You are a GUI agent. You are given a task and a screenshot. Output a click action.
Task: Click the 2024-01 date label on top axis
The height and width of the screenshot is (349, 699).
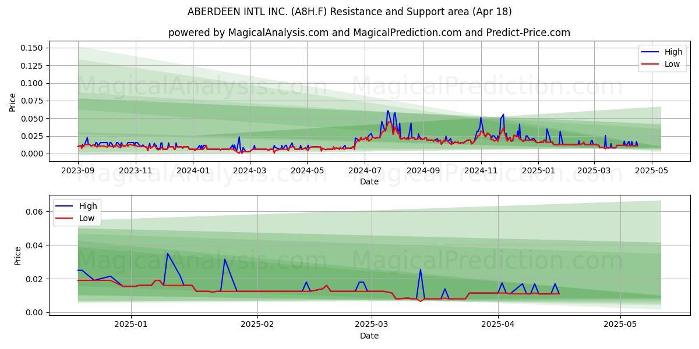(x=193, y=170)
